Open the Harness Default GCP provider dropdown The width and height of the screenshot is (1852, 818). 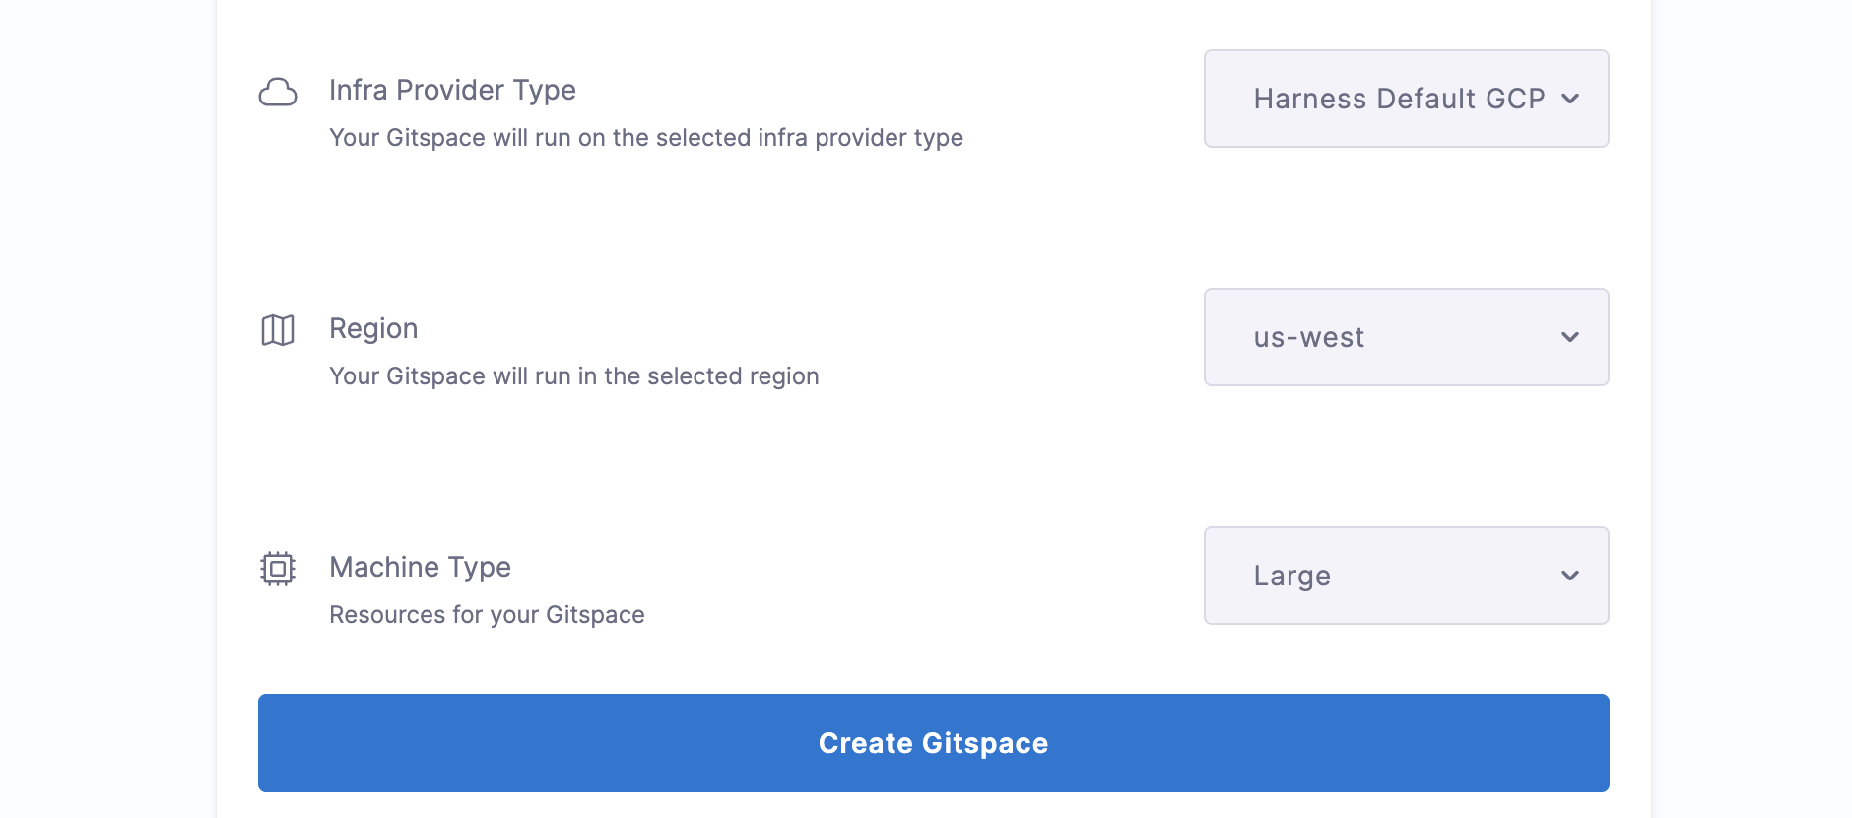point(1406,99)
